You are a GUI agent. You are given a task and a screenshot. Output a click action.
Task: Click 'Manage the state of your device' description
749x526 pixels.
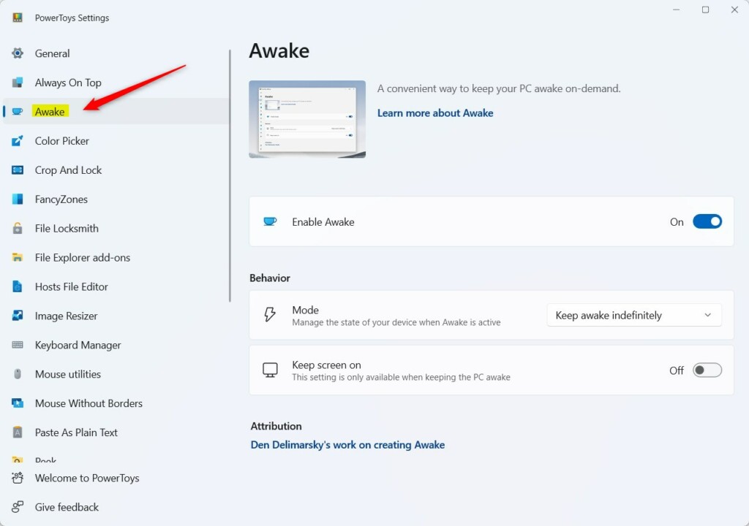coord(396,322)
